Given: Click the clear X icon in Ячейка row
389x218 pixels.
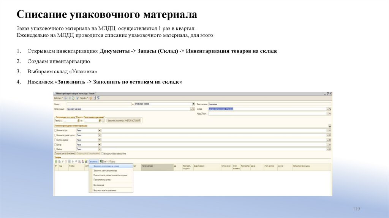Looking at the screenshot, I should point(330,149).
